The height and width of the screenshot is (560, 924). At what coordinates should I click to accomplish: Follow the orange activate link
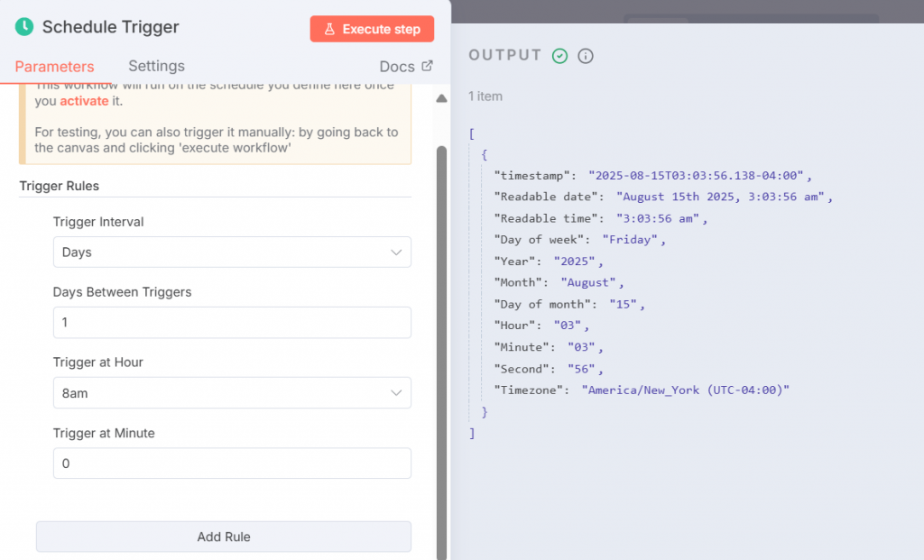coord(84,101)
